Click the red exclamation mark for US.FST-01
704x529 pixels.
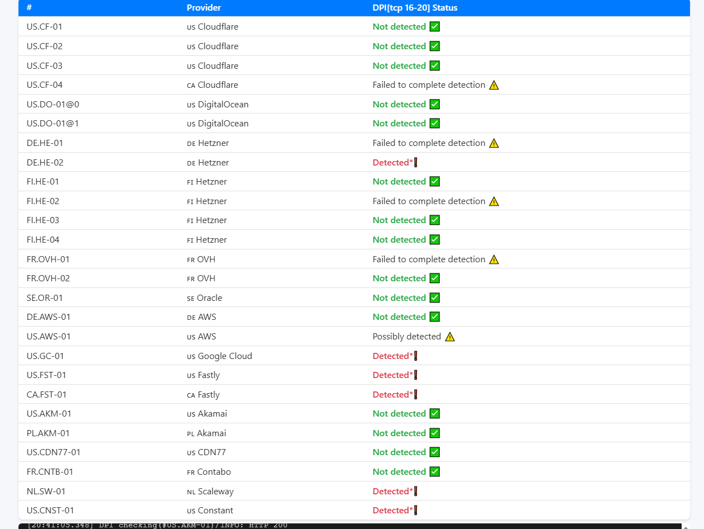click(x=416, y=375)
